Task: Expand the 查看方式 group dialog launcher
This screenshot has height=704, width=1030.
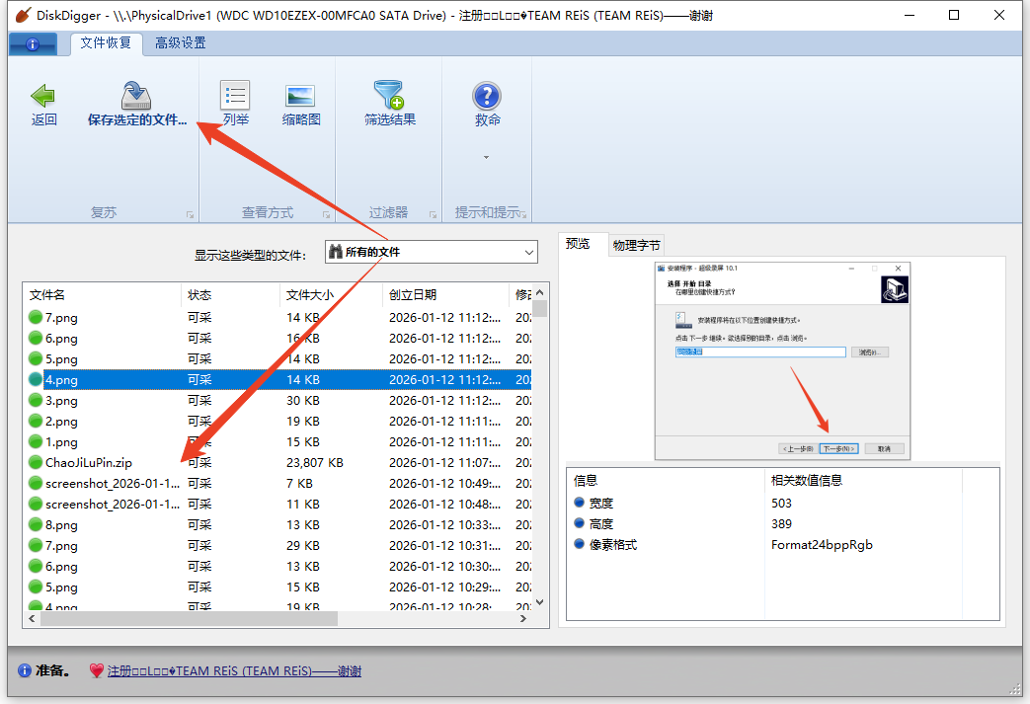Action: [326, 214]
